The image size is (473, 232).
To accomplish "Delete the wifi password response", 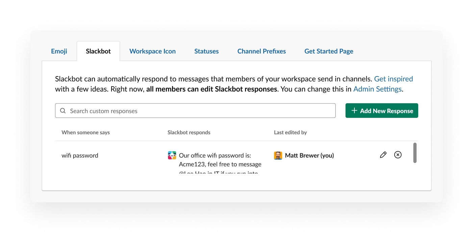I will (x=398, y=155).
